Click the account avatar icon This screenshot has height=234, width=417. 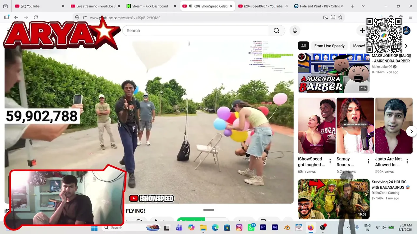(x=406, y=31)
